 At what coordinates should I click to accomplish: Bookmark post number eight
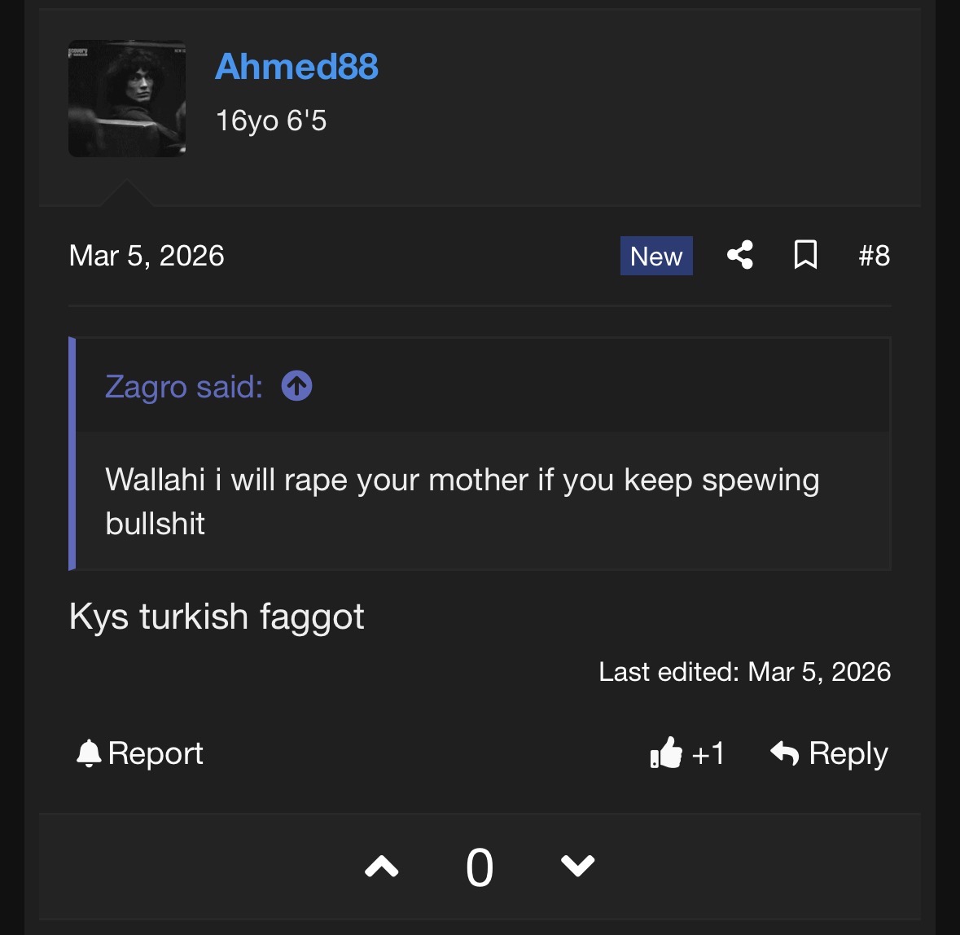(805, 255)
